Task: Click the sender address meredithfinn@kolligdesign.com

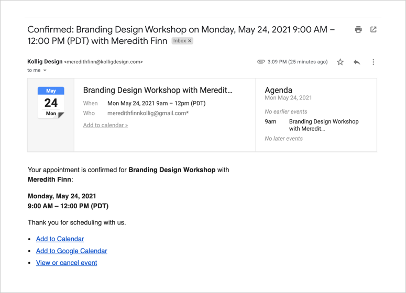Action: click(x=103, y=62)
